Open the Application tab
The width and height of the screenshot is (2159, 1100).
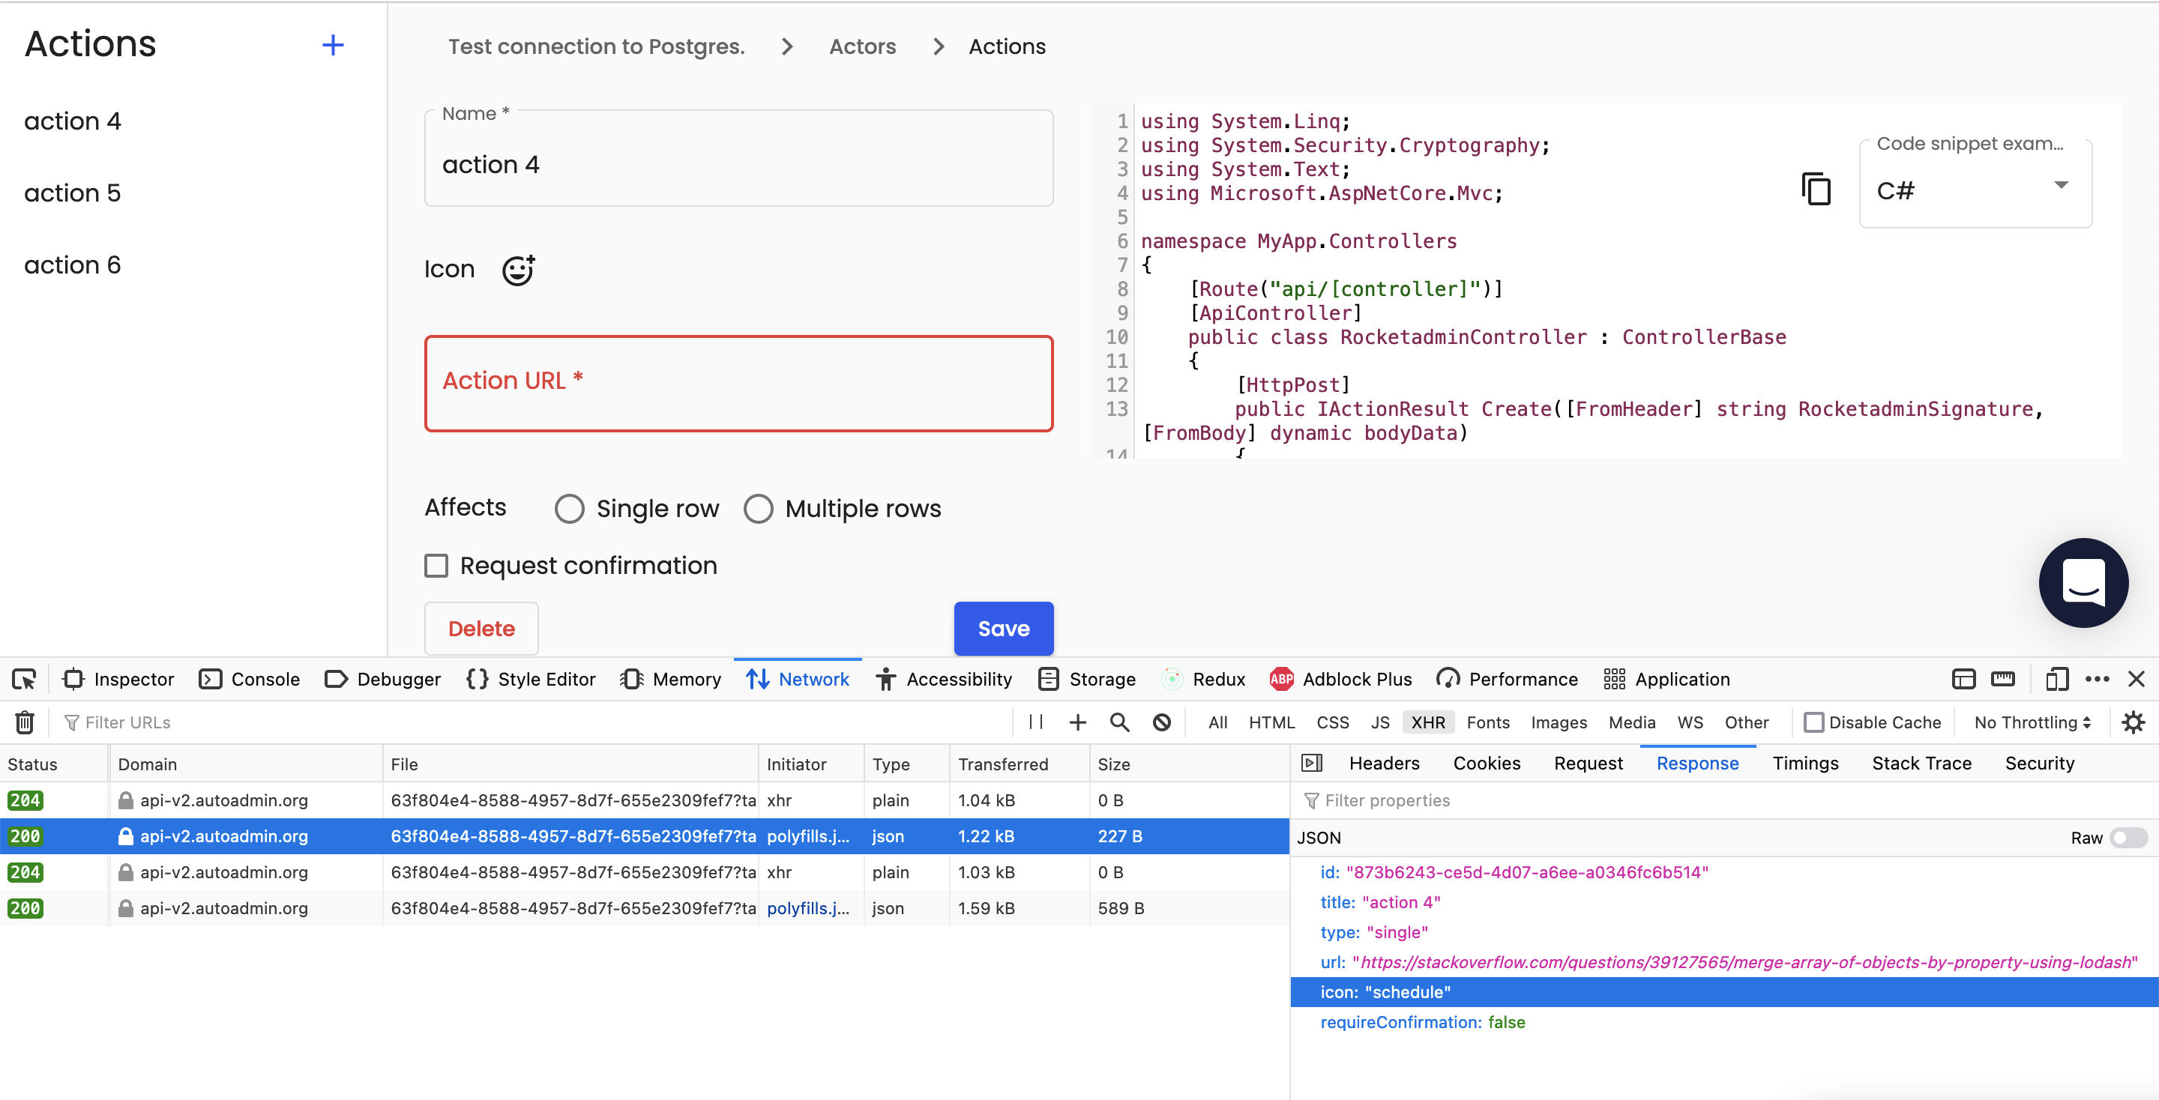pyautogui.click(x=1666, y=679)
